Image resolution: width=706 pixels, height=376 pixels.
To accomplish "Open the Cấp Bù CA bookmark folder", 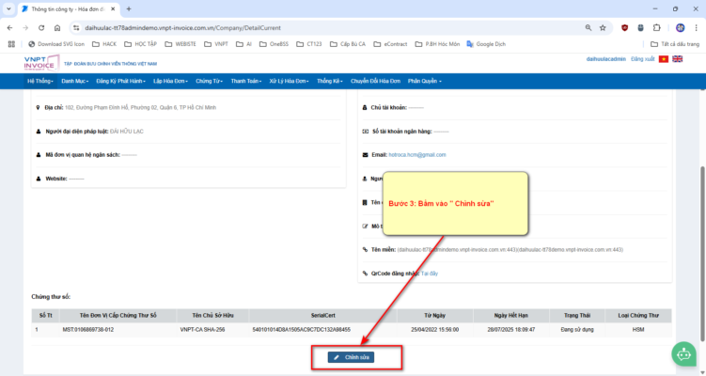I will coord(348,44).
